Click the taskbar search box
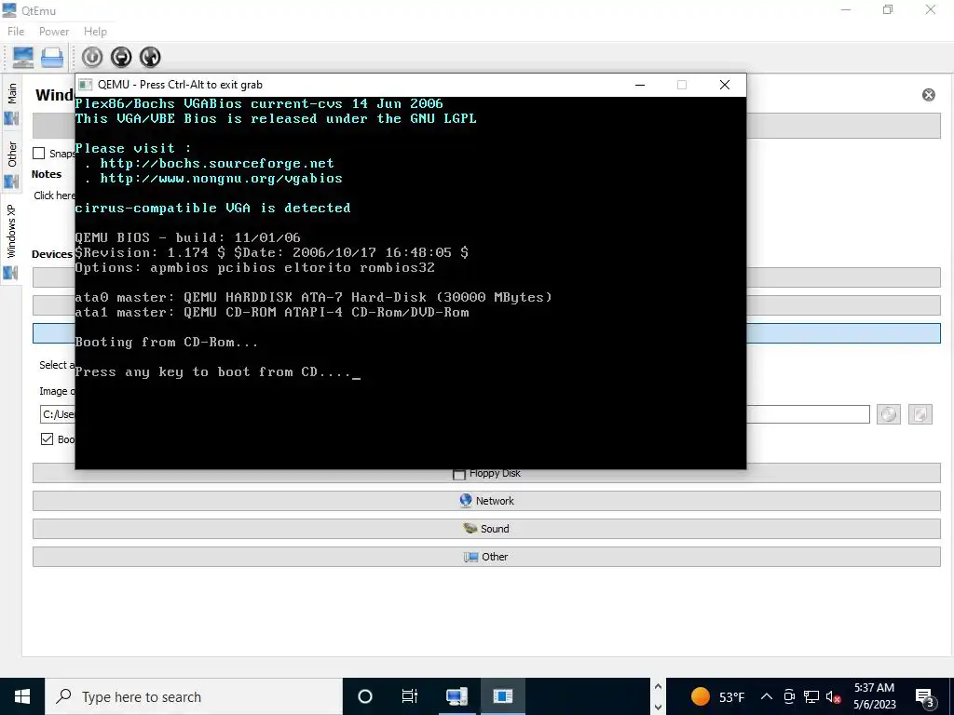Image resolution: width=954 pixels, height=715 pixels. click(194, 696)
